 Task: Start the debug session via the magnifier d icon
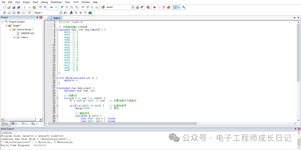point(148,7)
